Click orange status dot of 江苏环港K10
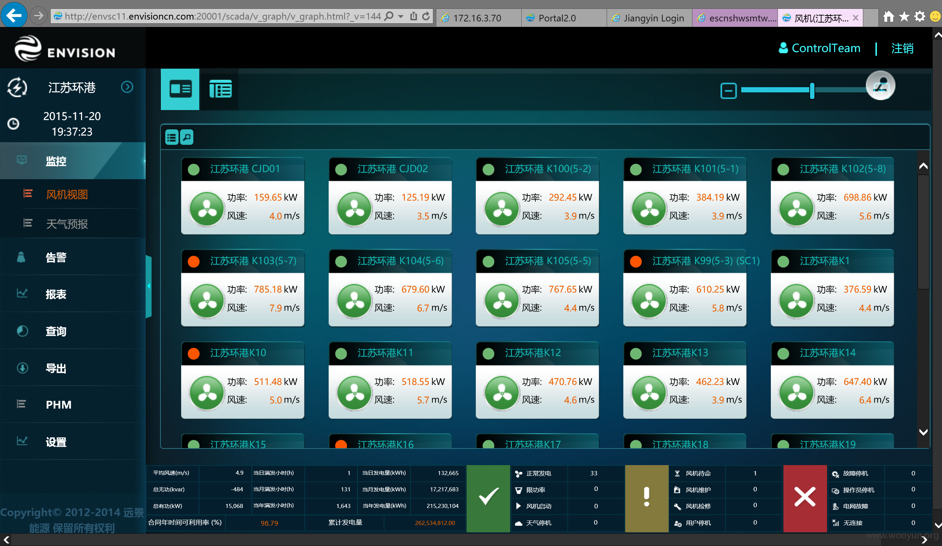Image resolution: width=942 pixels, height=546 pixels. (x=194, y=353)
